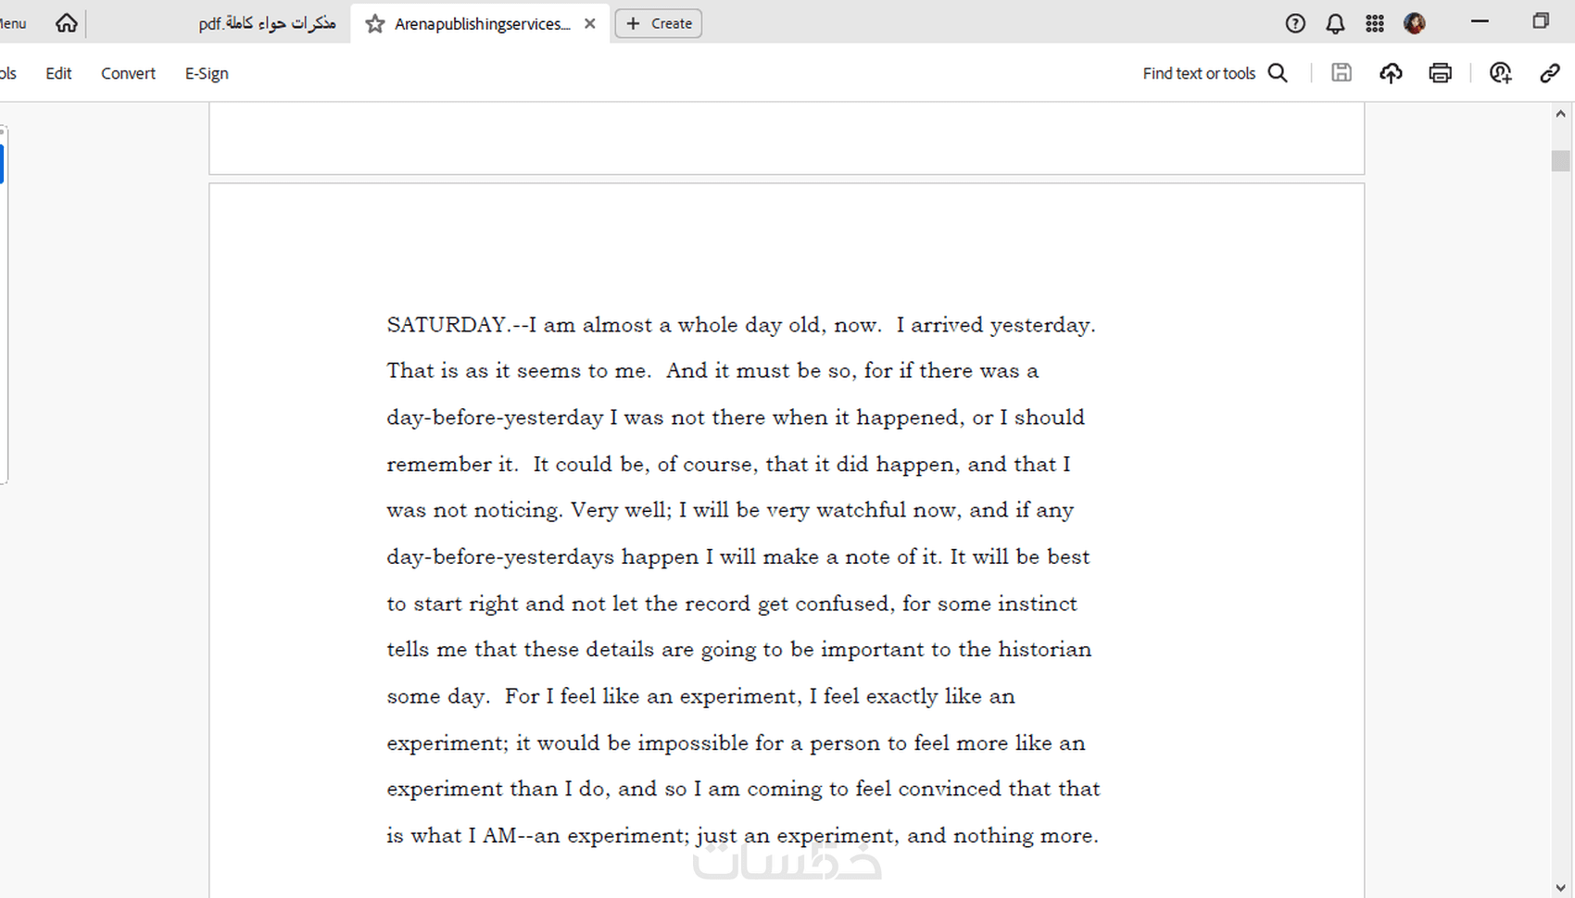
Task: View notifications bell icon
Action: (1335, 24)
